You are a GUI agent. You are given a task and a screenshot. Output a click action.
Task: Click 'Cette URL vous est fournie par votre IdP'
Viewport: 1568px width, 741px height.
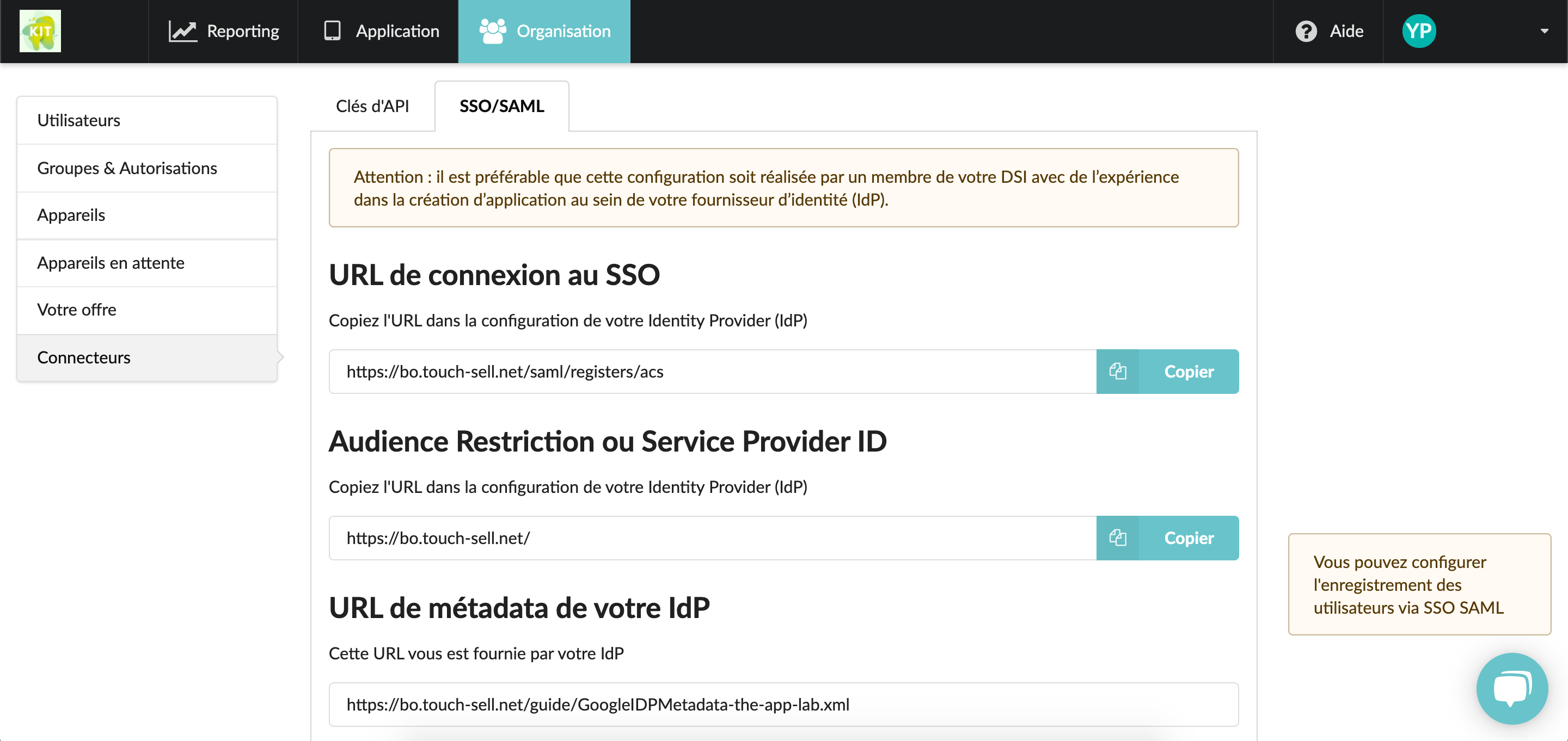(x=476, y=653)
